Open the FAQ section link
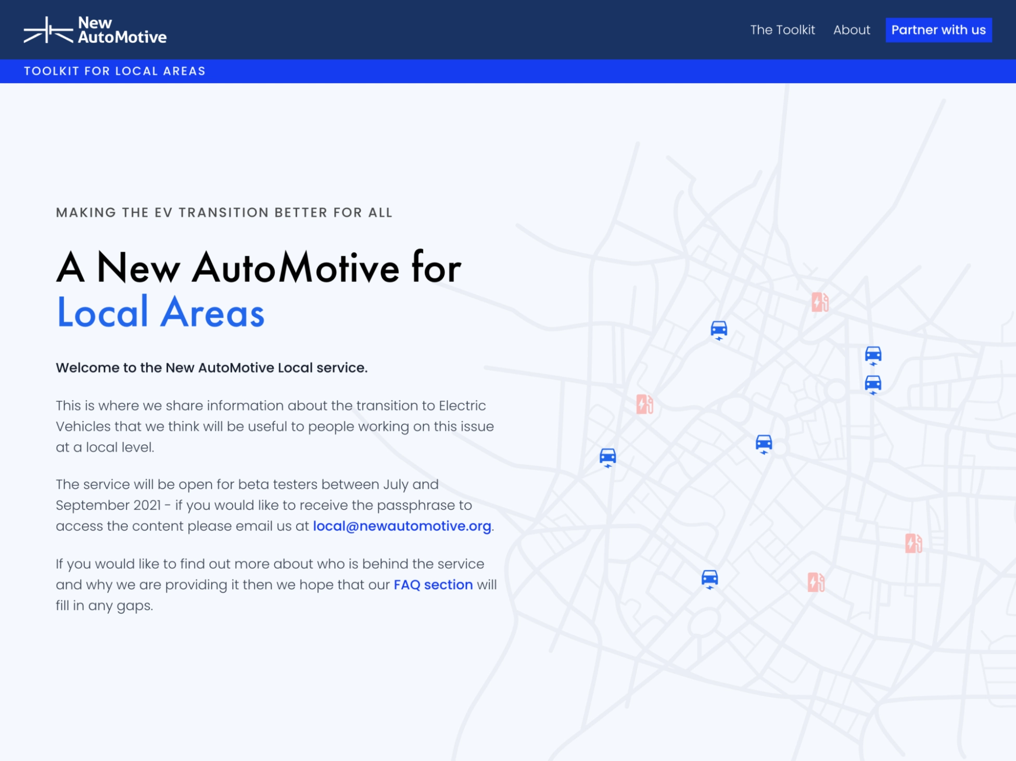 (x=433, y=585)
